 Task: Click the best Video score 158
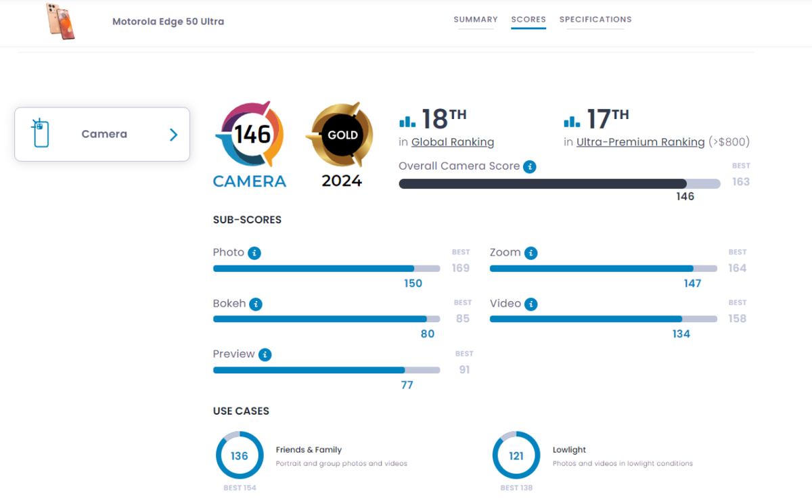tap(738, 319)
